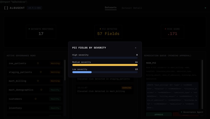This screenshot has width=210, height=119.
Task: Click the remediation queue scrollbar
Action: [x=202, y=84]
